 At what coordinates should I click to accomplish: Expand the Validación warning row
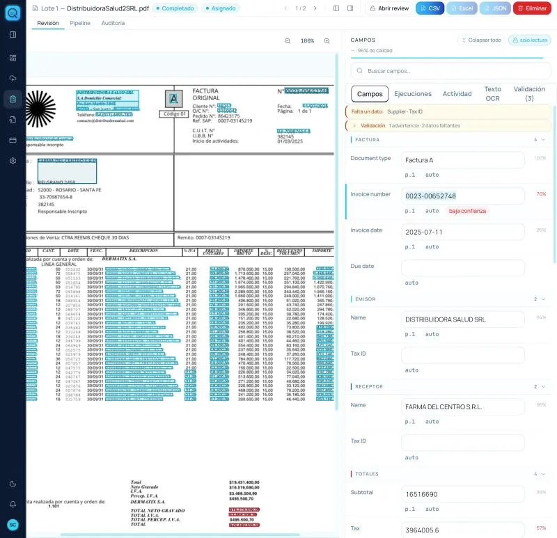(448, 125)
